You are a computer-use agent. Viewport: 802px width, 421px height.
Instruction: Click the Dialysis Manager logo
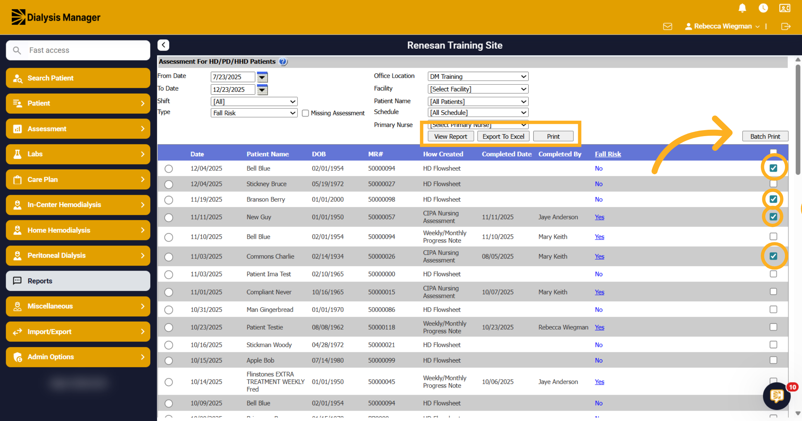(56, 17)
